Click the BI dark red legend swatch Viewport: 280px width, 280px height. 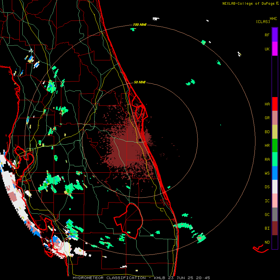275,228
